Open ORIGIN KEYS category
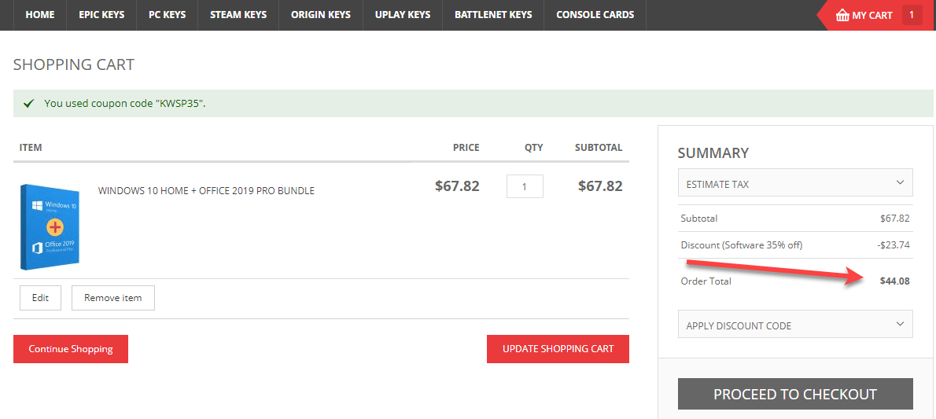Image resolution: width=936 pixels, height=419 pixels. (x=321, y=15)
